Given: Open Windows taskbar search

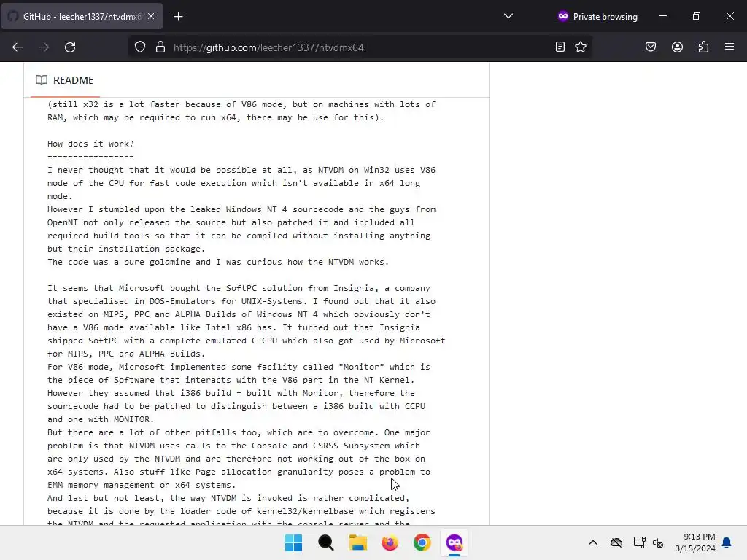Looking at the screenshot, I should click(326, 542).
